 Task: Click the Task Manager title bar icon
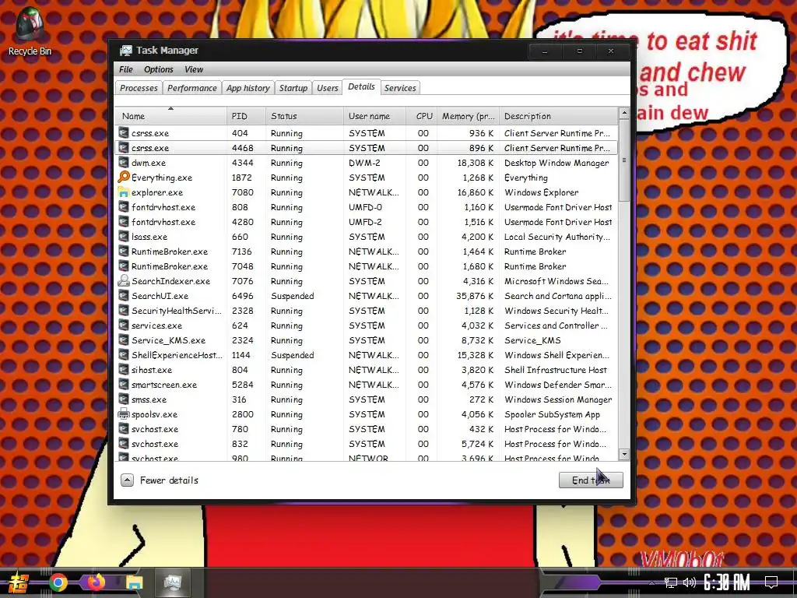tap(125, 51)
